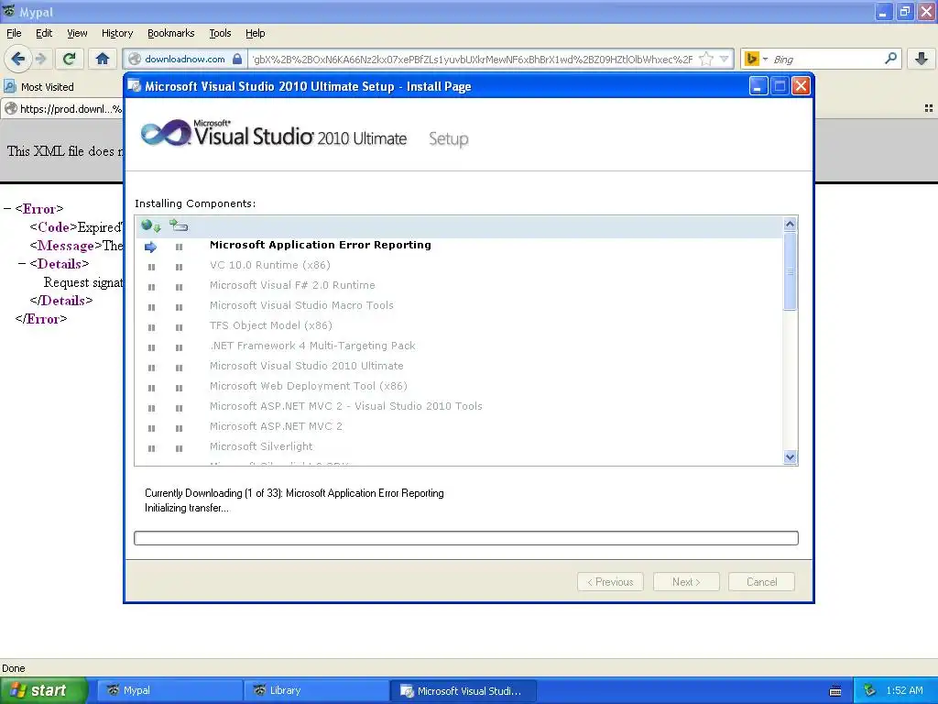
Task: Click the setup window title bar icon
Action: pos(135,86)
